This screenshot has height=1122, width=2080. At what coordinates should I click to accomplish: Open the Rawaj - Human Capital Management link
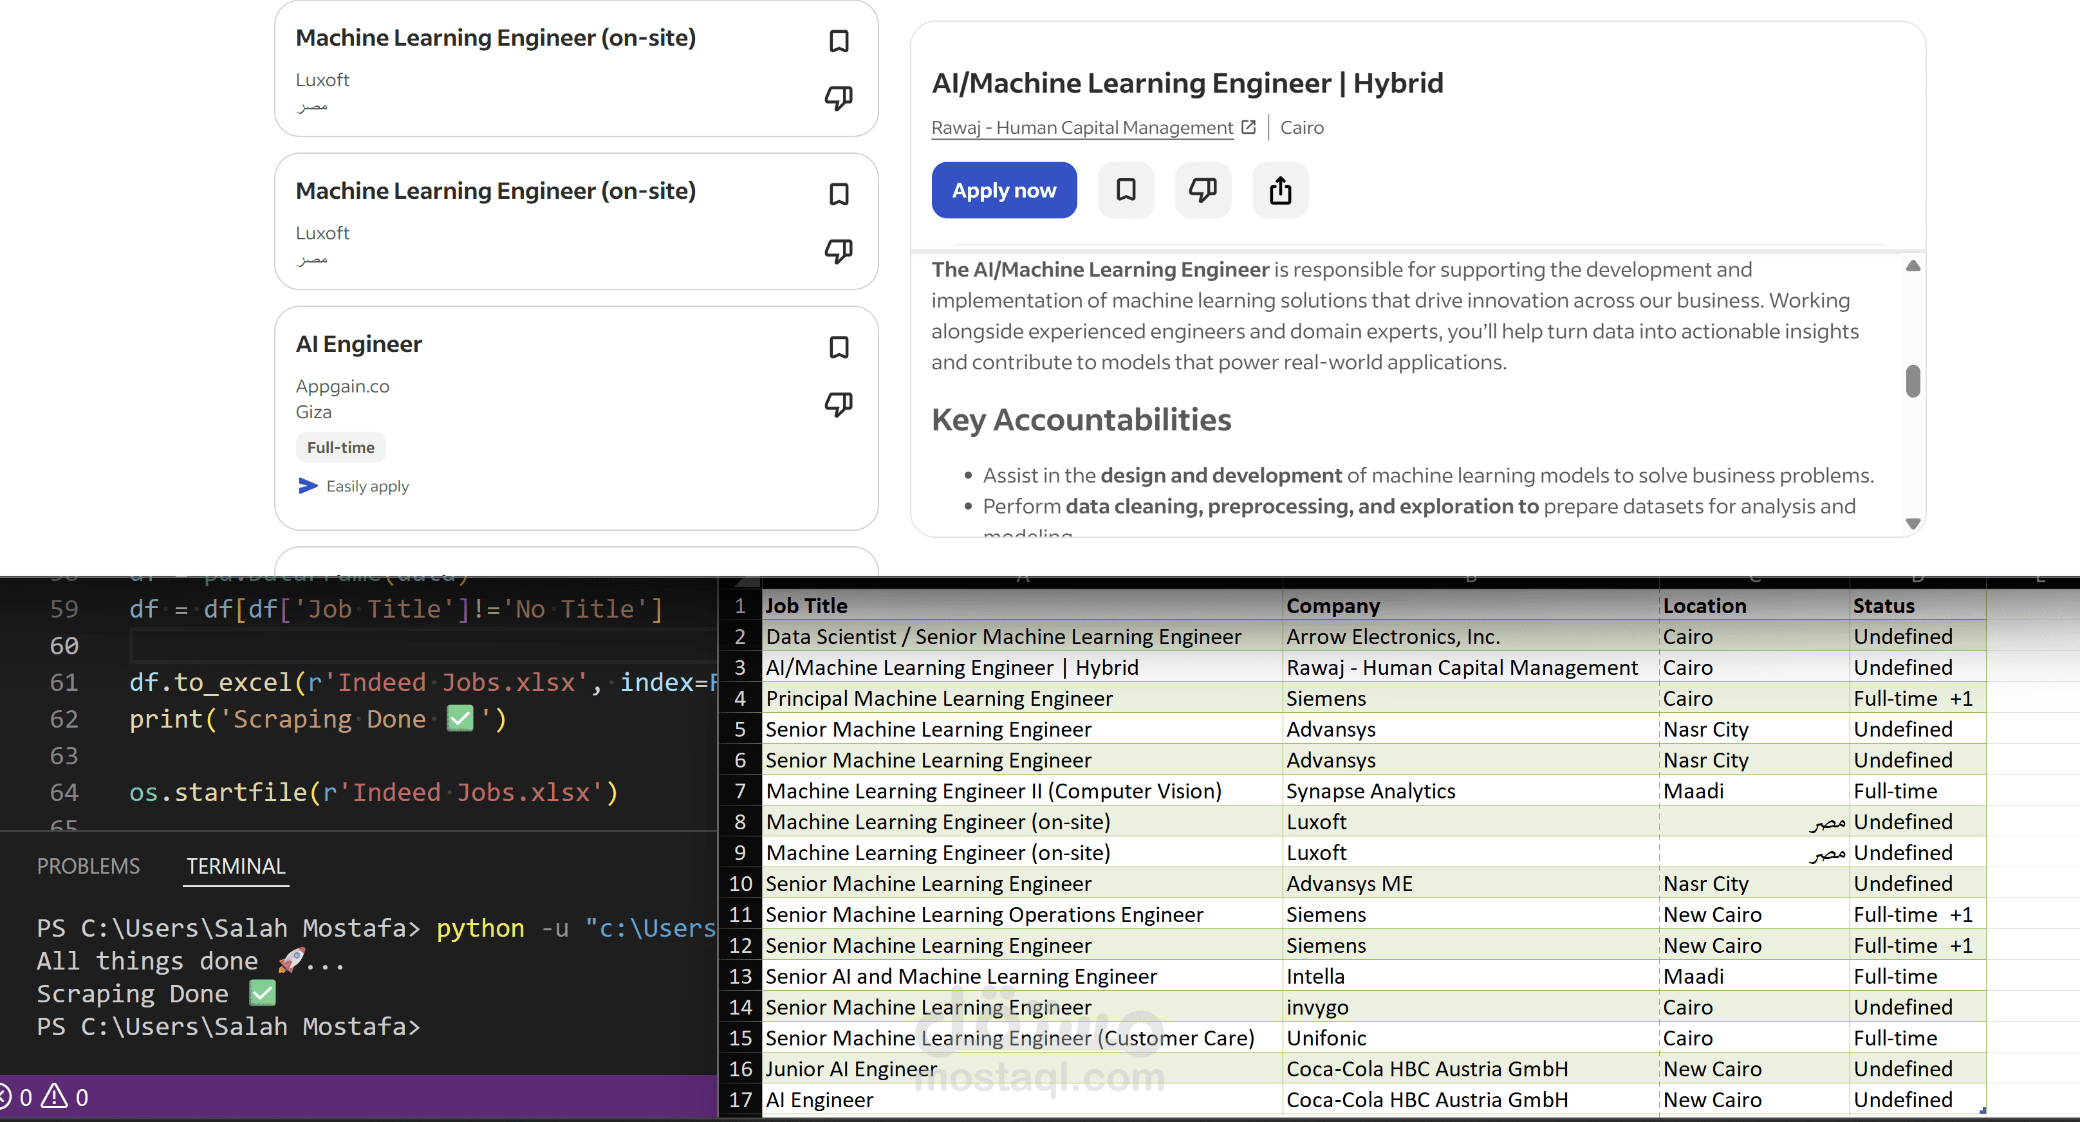pyautogui.click(x=1082, y=127)
